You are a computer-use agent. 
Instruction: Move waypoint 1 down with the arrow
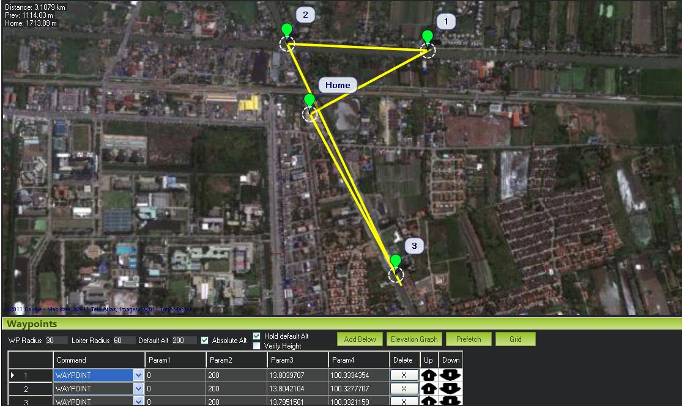pos(450,375)
